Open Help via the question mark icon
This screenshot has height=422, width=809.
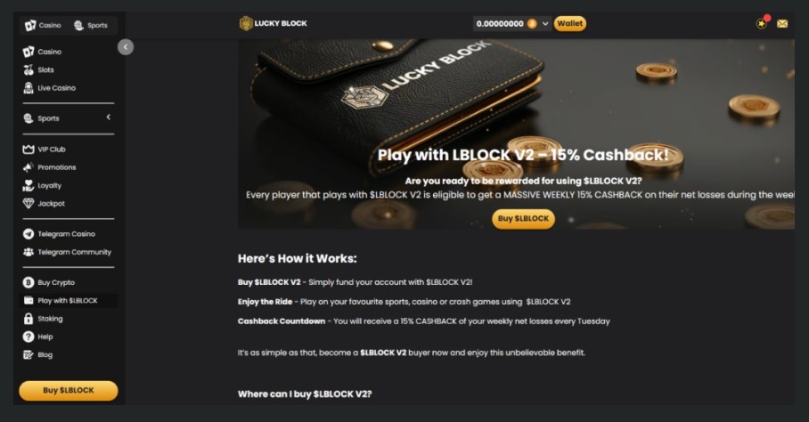[x=29, y=337]
